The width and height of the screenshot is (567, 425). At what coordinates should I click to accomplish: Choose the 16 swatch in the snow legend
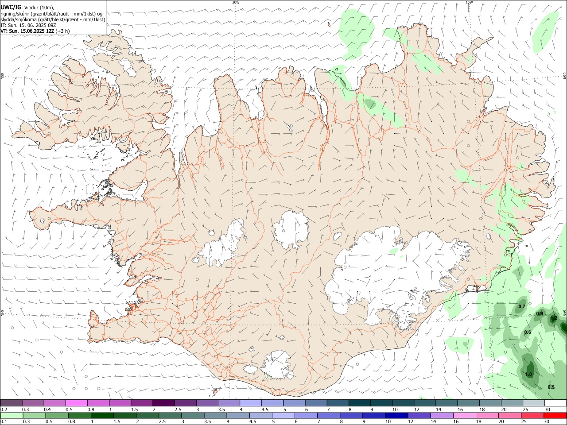pyautogui.click(x=468, y=403)
